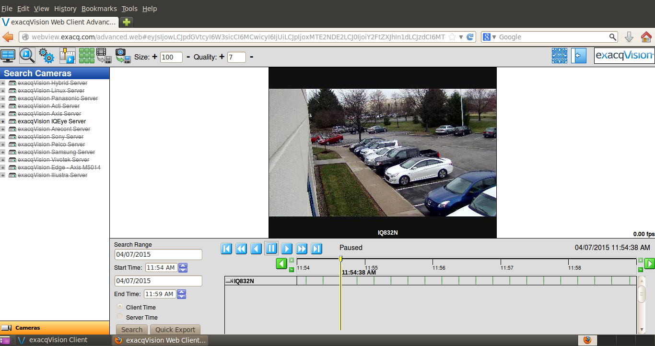Open the View menu
The image size is (655, 346).
(x=42, y=9)
